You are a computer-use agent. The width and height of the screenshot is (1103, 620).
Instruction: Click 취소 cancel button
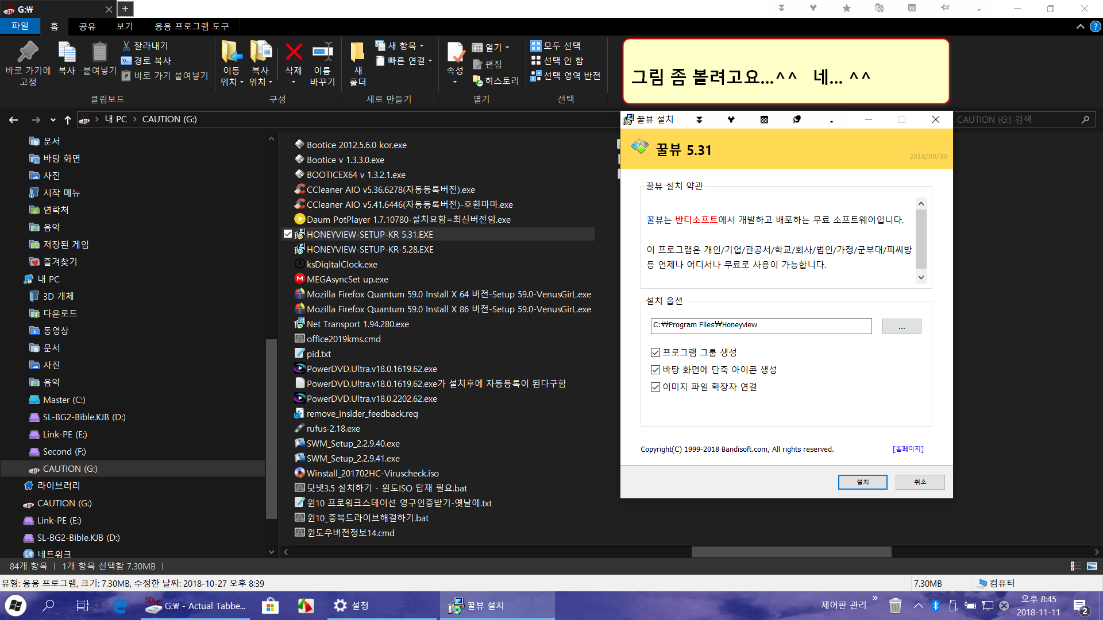[x=920, y=482]
